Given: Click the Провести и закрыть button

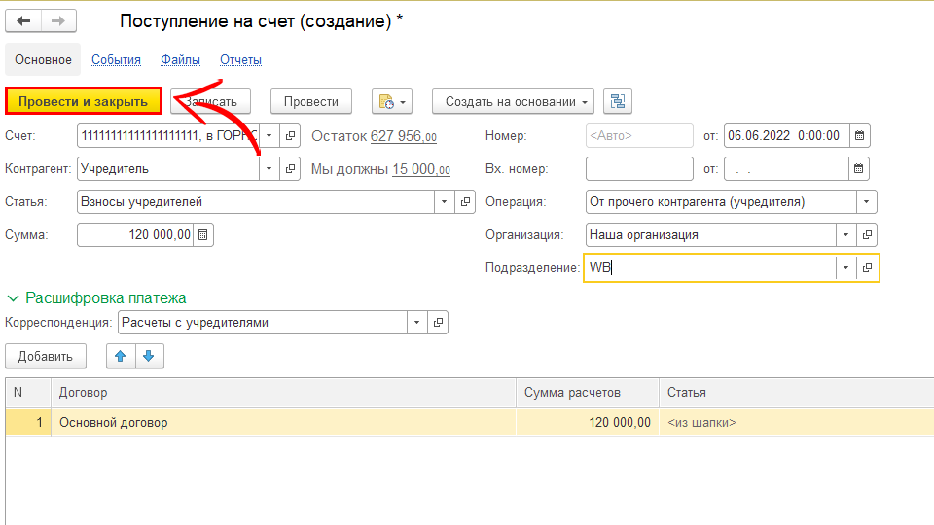Looking at the screenshot, I should 83,102.
